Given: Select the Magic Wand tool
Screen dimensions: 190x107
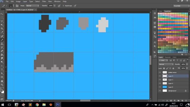Looking at the screenshot, I should tap(2, 25).
